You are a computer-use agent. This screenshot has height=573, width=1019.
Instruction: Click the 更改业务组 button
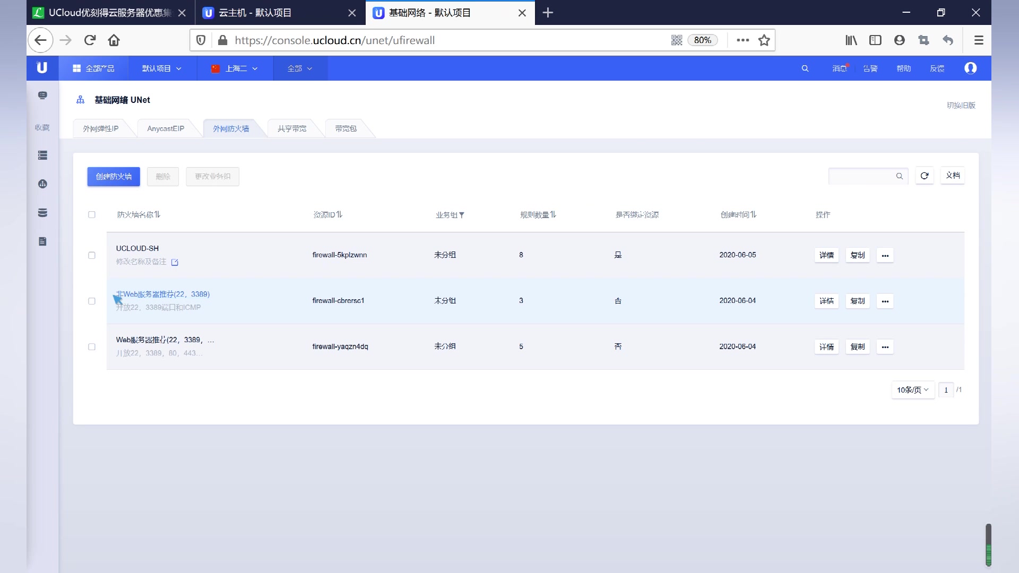[212, 177]
